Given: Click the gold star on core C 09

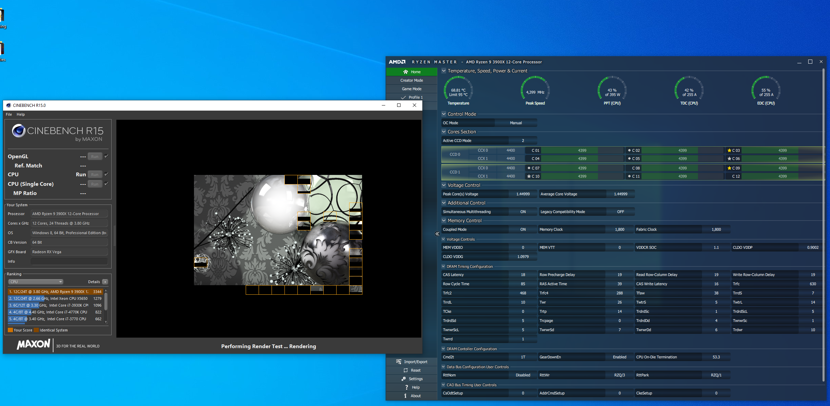Looking at the screenshot, I should pyautogui.click(x=729, y=168).
